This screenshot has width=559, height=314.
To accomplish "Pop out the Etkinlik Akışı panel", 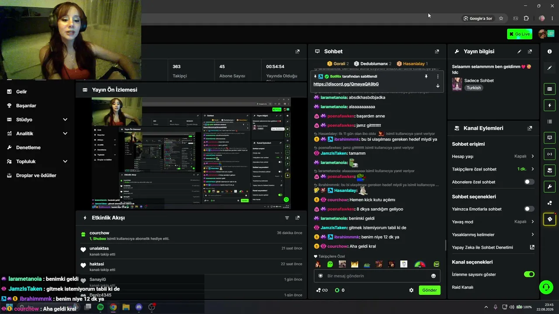I will 297,218.
